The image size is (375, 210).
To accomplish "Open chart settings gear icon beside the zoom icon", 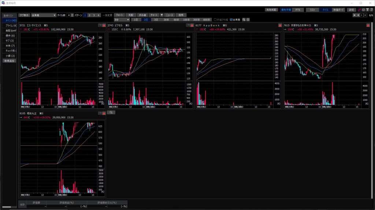I will click(248, 19).
